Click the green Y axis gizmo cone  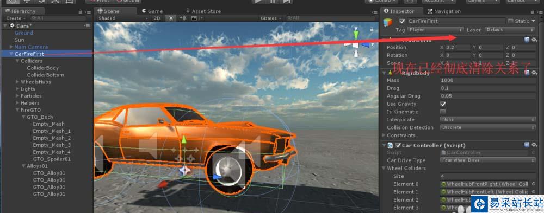[356, 34]
